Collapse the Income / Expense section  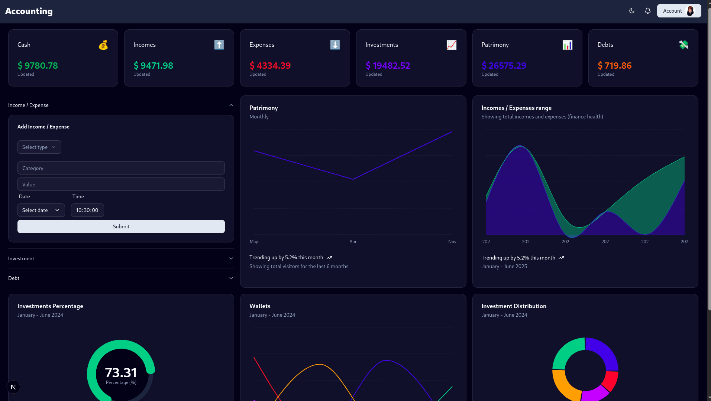231,105
